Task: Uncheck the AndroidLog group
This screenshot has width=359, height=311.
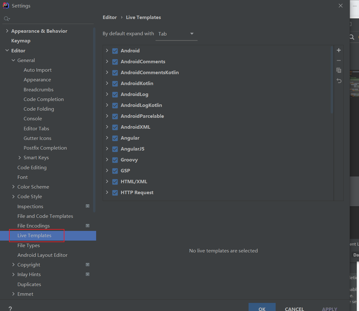Action: click(x=115, y=94)
